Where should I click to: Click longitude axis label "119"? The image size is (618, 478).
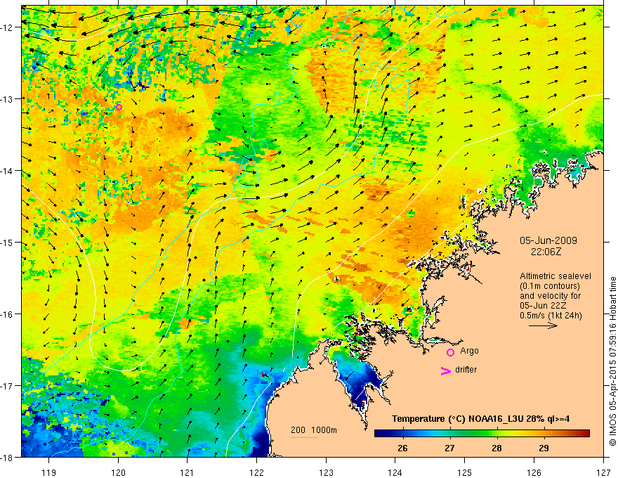pos(49,472)
